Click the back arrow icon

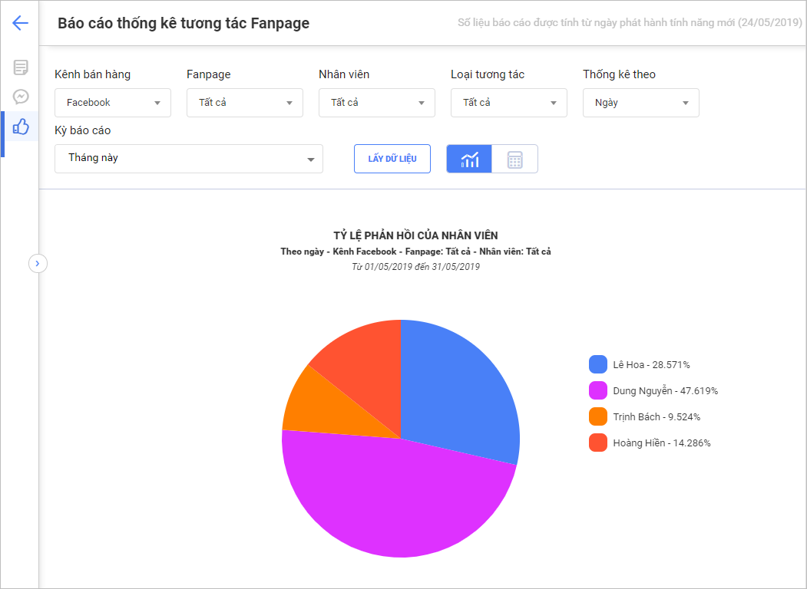(20, 23)
